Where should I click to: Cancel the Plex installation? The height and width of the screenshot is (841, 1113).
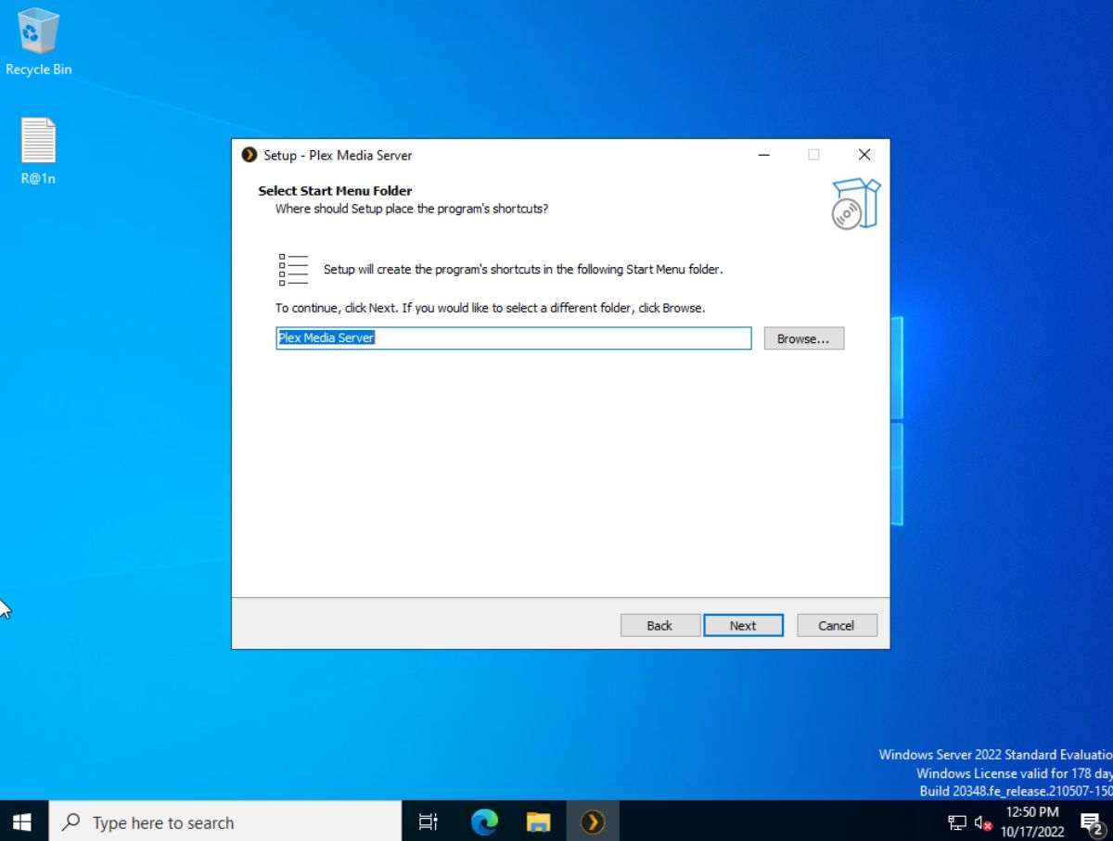(x=836, y=625)
